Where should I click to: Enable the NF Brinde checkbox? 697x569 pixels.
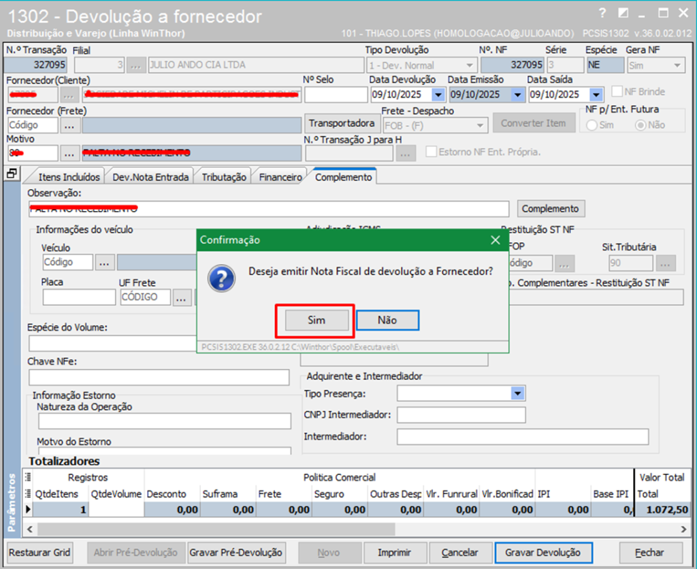click(x=617, y=92)
